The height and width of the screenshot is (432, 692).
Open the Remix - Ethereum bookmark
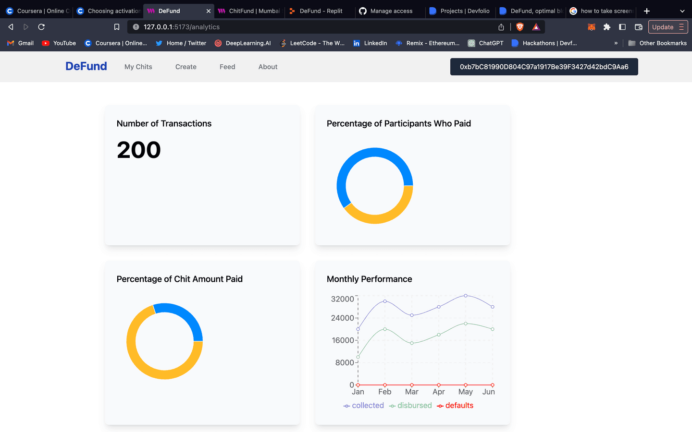point(427,43)
